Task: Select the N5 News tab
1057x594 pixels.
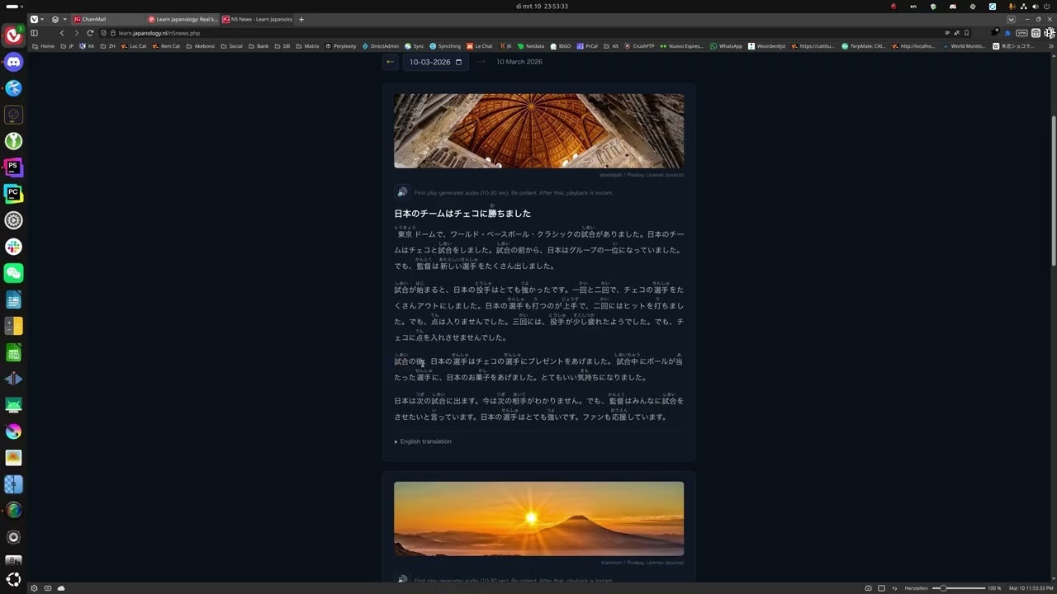Action: pos(258,19)
